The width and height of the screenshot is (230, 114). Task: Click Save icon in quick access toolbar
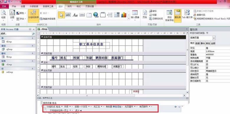pyautogui.click(x=6, y=2)
